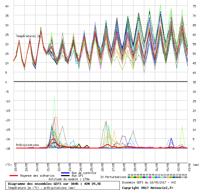
Task: Click 'Précipitations' chart label
Action: tap(27, 145)
